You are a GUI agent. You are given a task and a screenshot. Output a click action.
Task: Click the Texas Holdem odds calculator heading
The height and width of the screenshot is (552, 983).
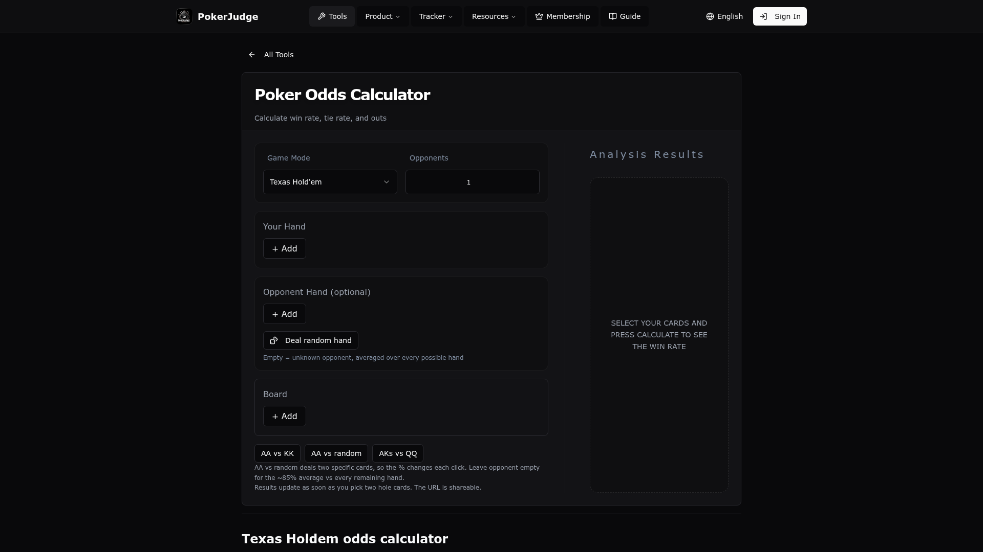[345, 539]
